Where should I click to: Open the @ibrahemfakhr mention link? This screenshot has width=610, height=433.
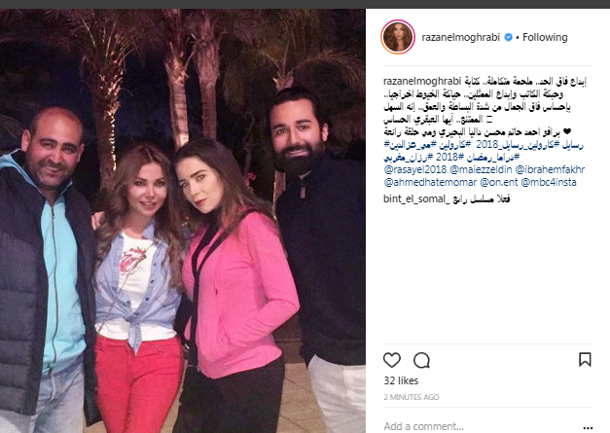point(550,170)
